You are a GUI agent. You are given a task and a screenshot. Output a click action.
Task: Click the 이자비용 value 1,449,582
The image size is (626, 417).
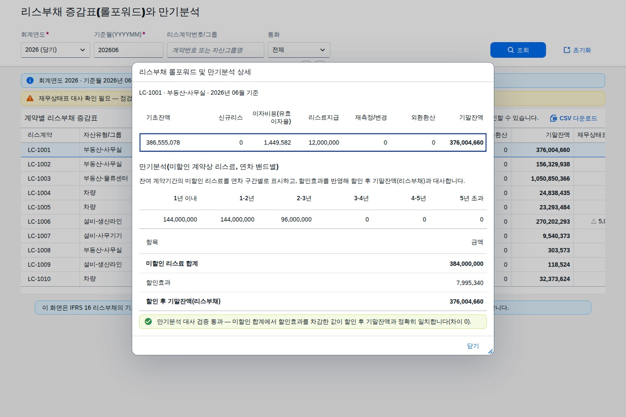pyautogui.click(x=277, y=142)
